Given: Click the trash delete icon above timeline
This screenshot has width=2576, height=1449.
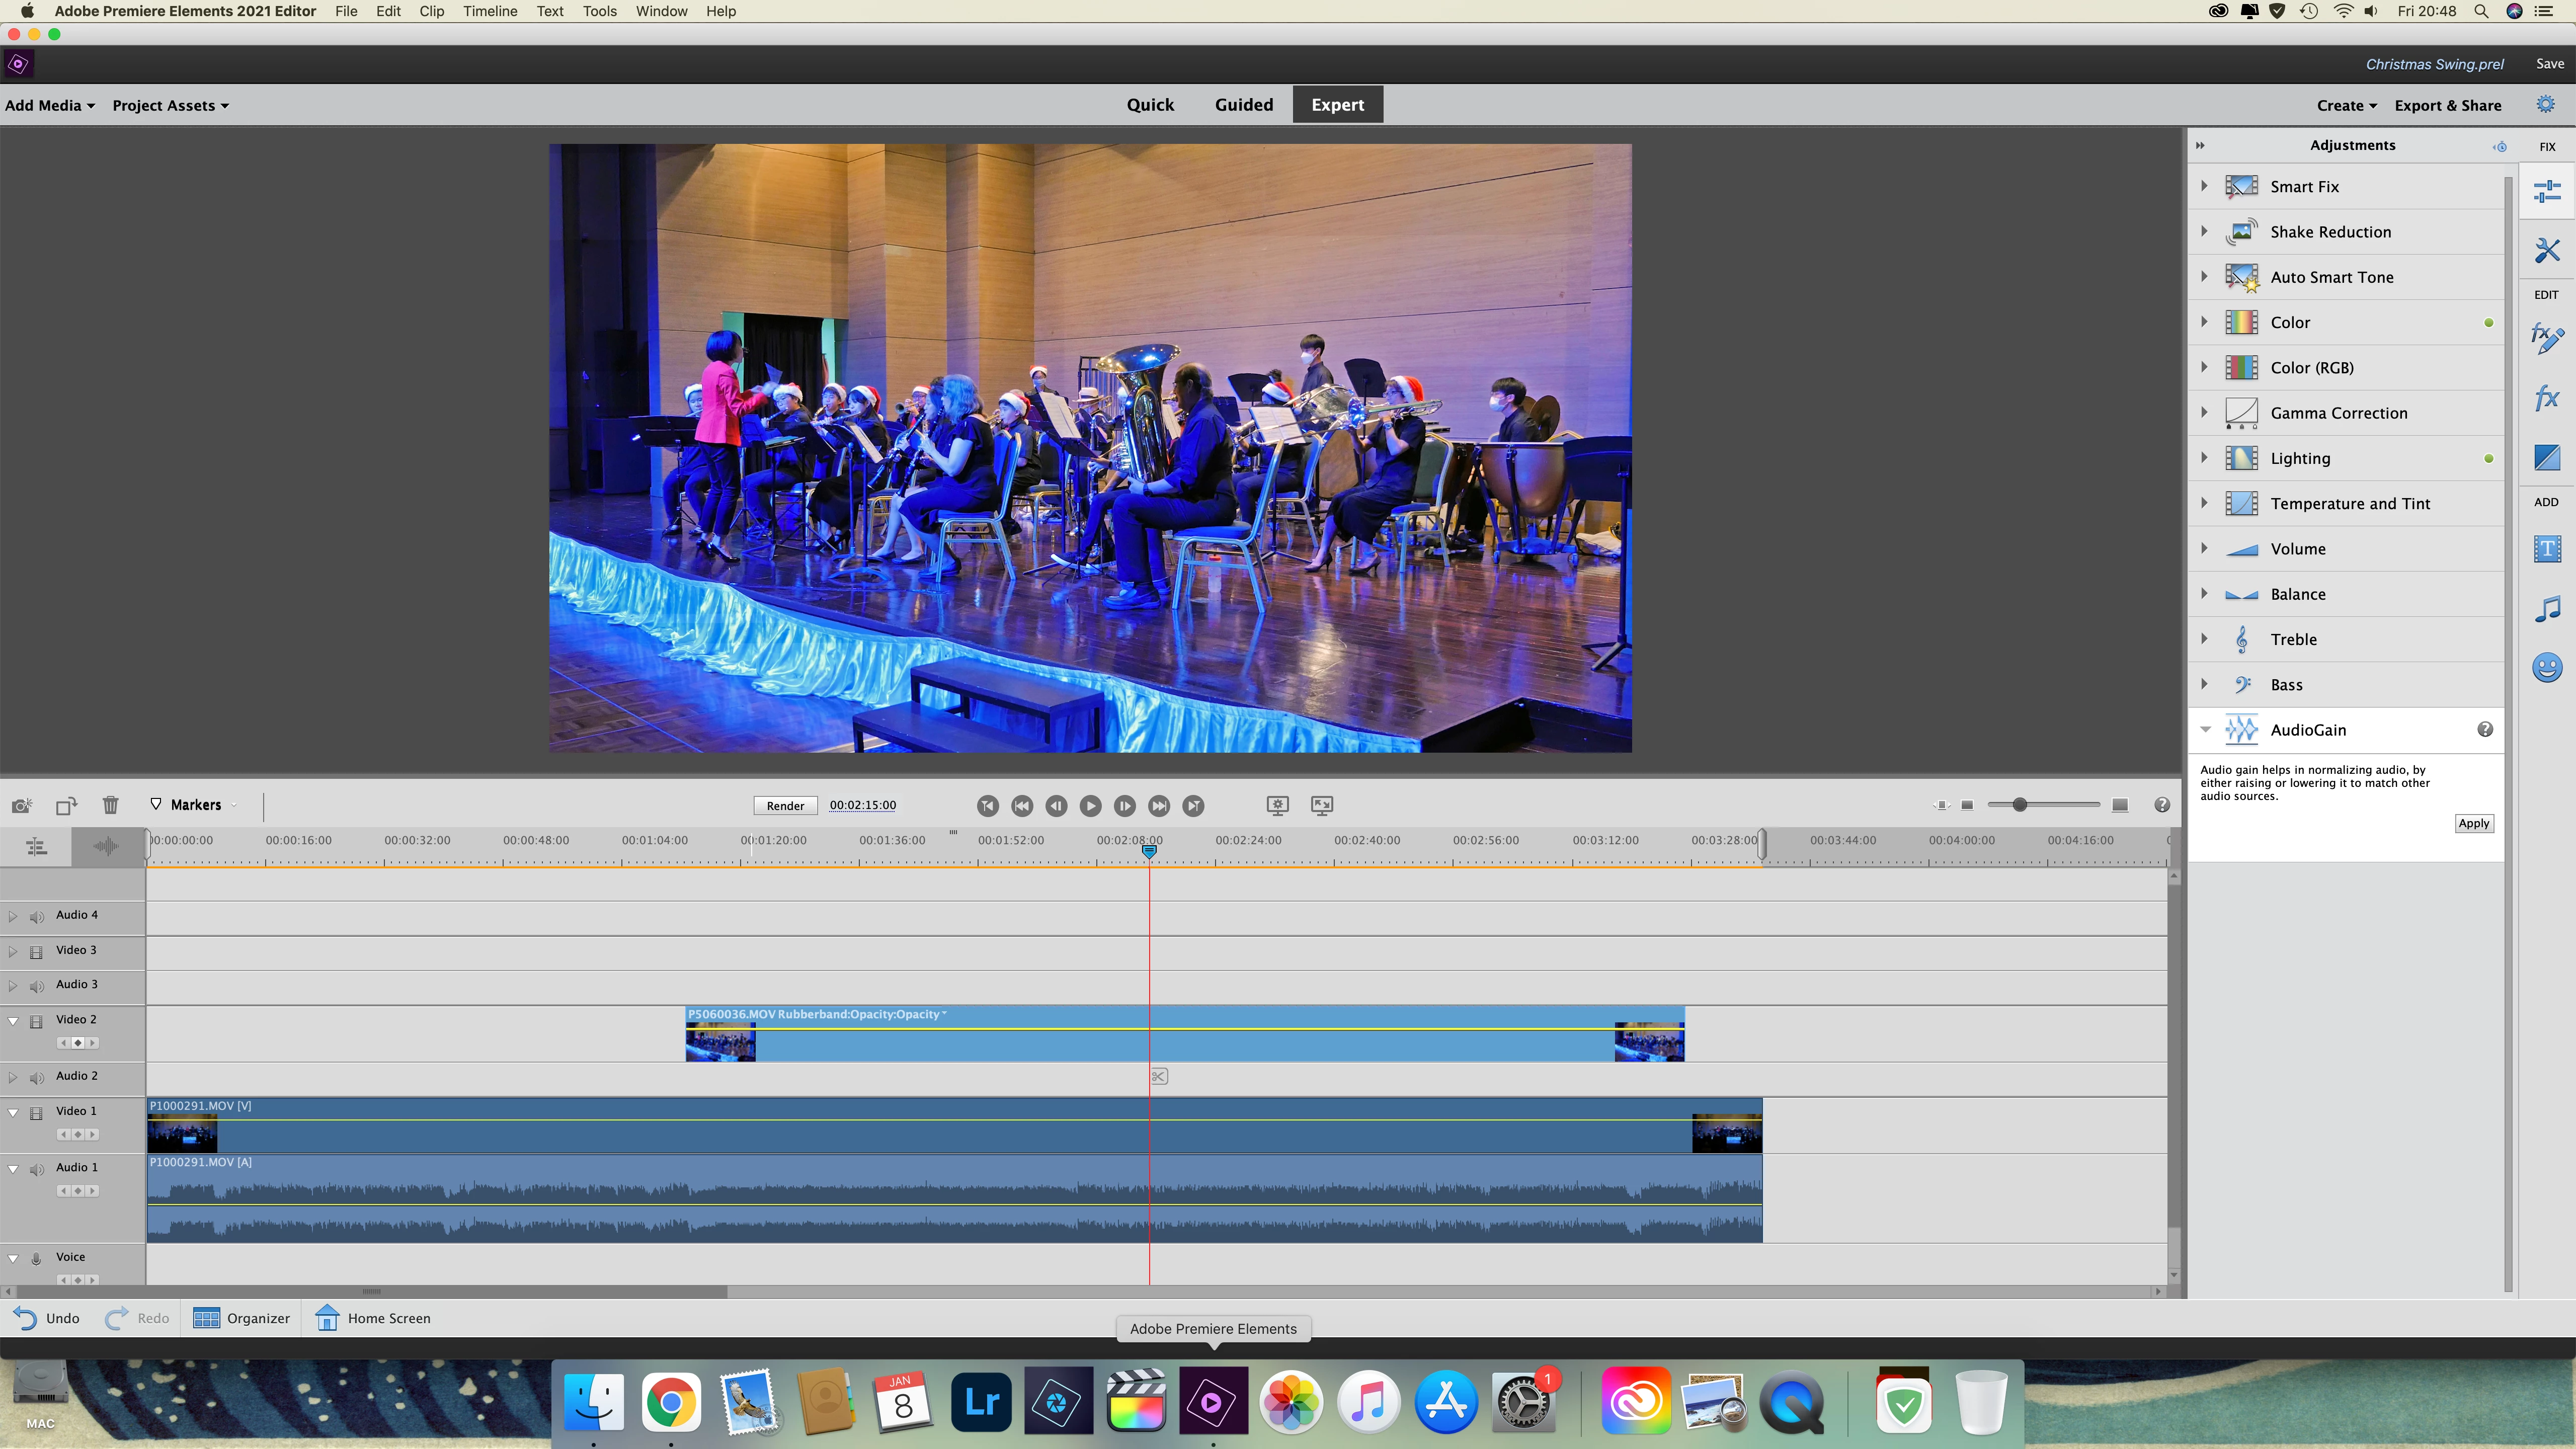Looking at the screenshot, I should pos(110,805).
